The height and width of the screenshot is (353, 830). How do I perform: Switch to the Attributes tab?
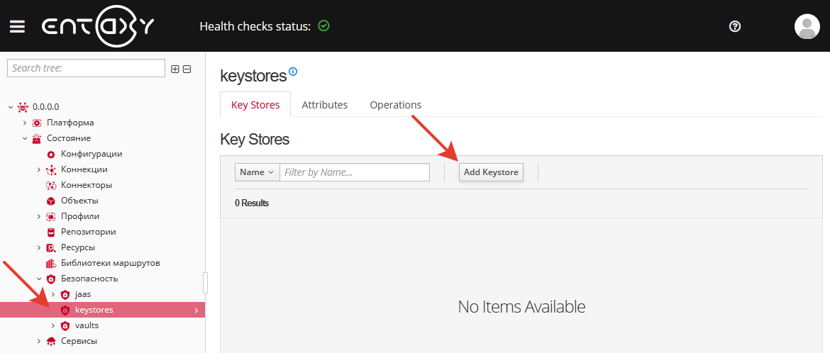point(324,105)
